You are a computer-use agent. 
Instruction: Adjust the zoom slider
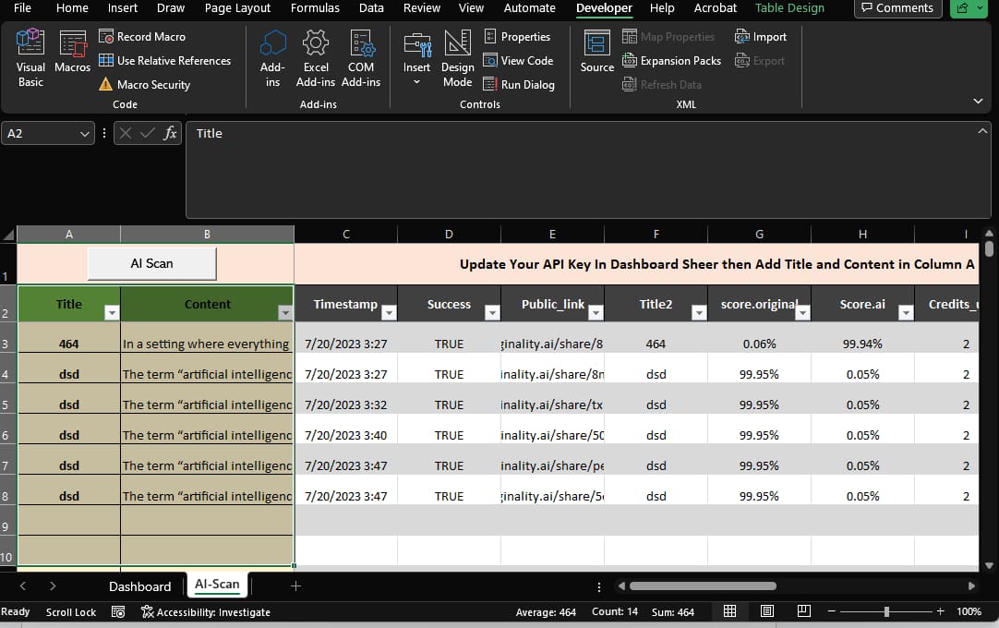point(886,610)
